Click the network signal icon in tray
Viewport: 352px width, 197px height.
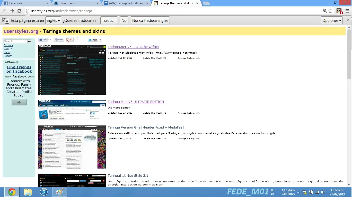pos(317,192)
